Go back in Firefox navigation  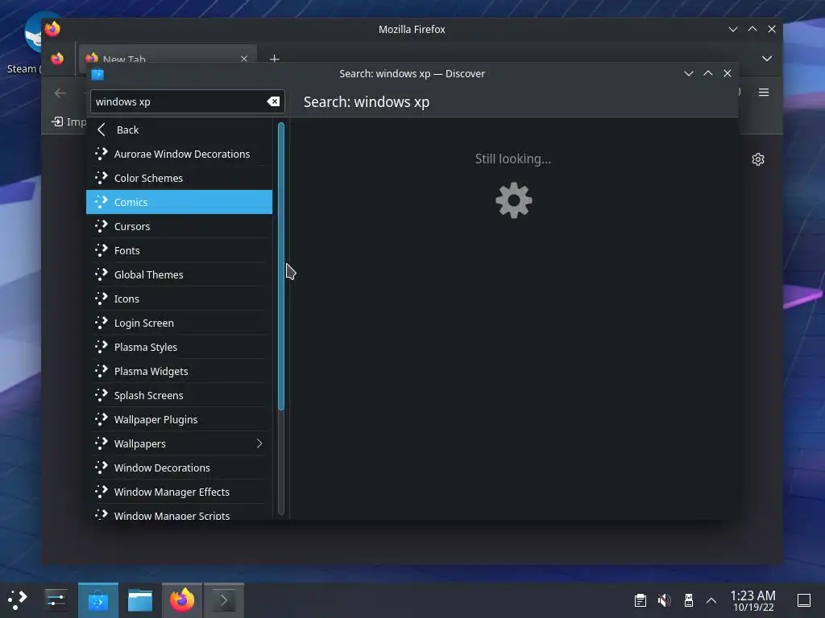tap(60, 93)
